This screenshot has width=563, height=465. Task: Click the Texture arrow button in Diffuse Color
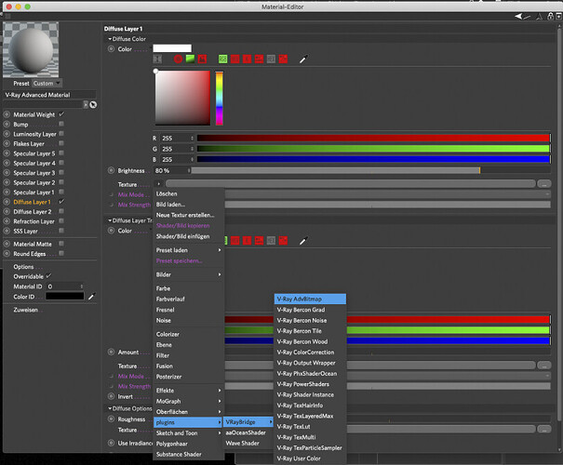click(159, 184)
